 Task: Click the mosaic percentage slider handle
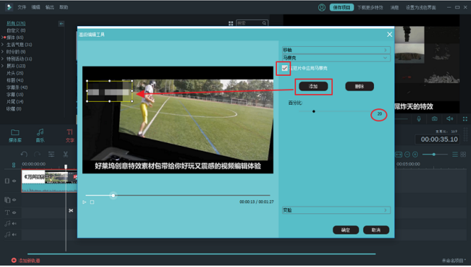click(x=314, y=111)
